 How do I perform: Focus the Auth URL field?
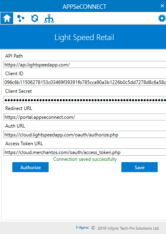(x=85, y=135)
